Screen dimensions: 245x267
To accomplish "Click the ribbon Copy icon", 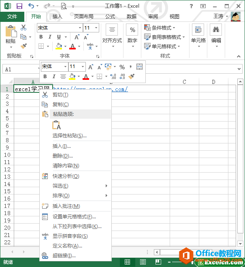I will point(23,37).
